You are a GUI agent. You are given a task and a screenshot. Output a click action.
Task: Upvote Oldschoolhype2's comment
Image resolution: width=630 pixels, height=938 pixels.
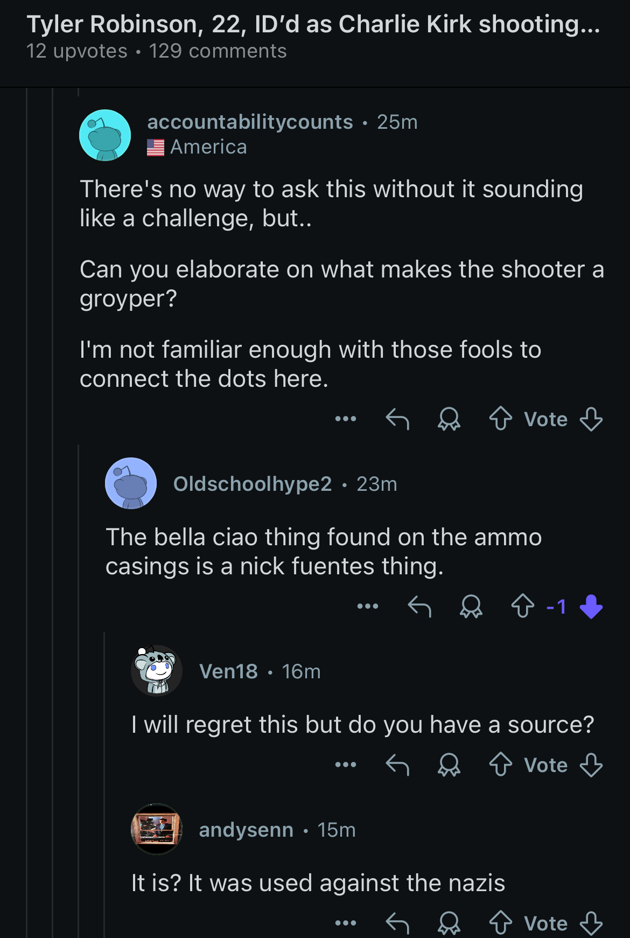point(522,606)
